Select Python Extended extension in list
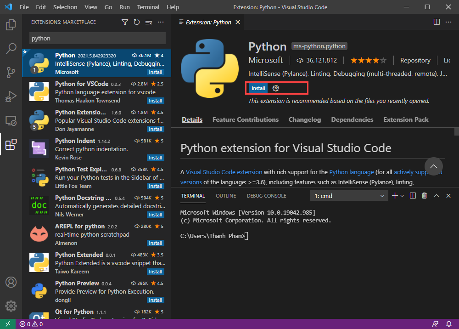459x329 pixels. 96,263
